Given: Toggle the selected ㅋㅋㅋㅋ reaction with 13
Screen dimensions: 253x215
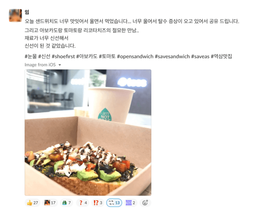Looking at the screenshot, I should pyautogui.click(x=114, y=203).
